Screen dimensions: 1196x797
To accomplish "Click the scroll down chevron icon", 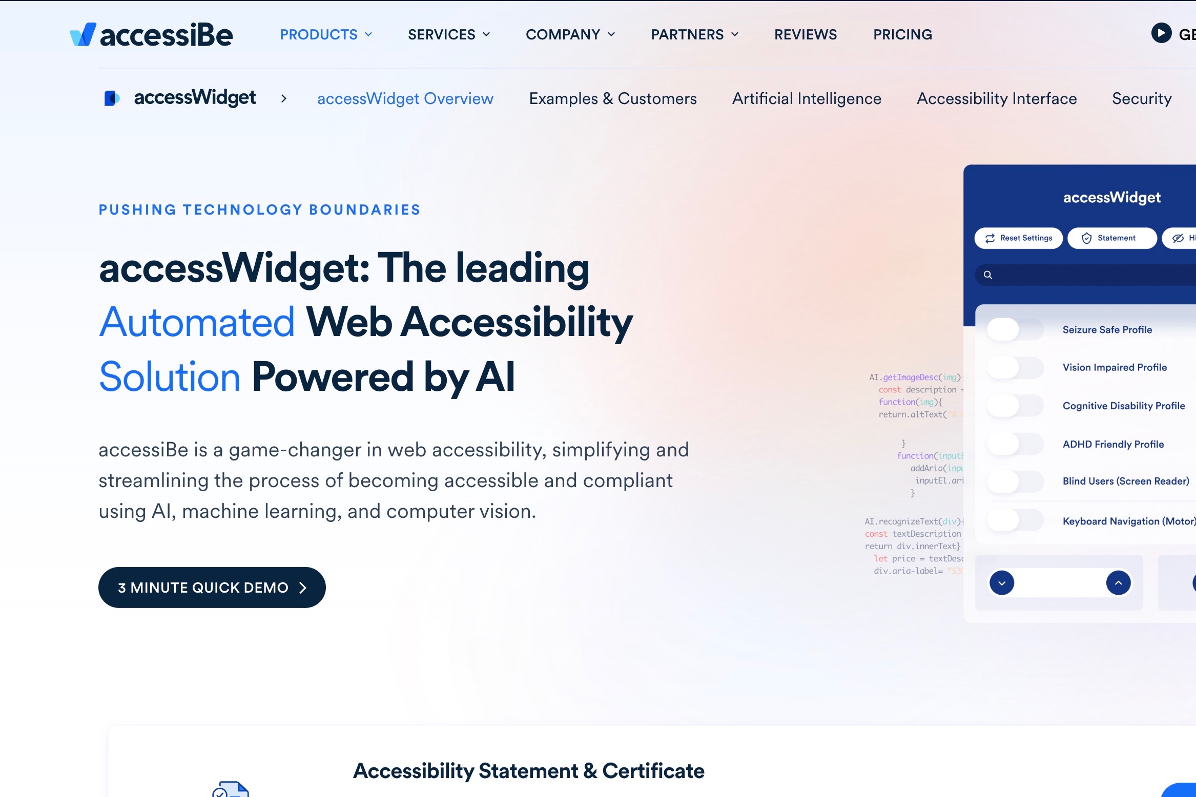I will click(x=1001, y=582).
